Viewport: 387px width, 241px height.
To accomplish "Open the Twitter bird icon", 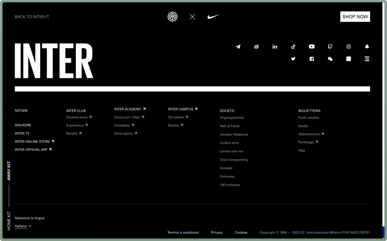I will 293,59.
